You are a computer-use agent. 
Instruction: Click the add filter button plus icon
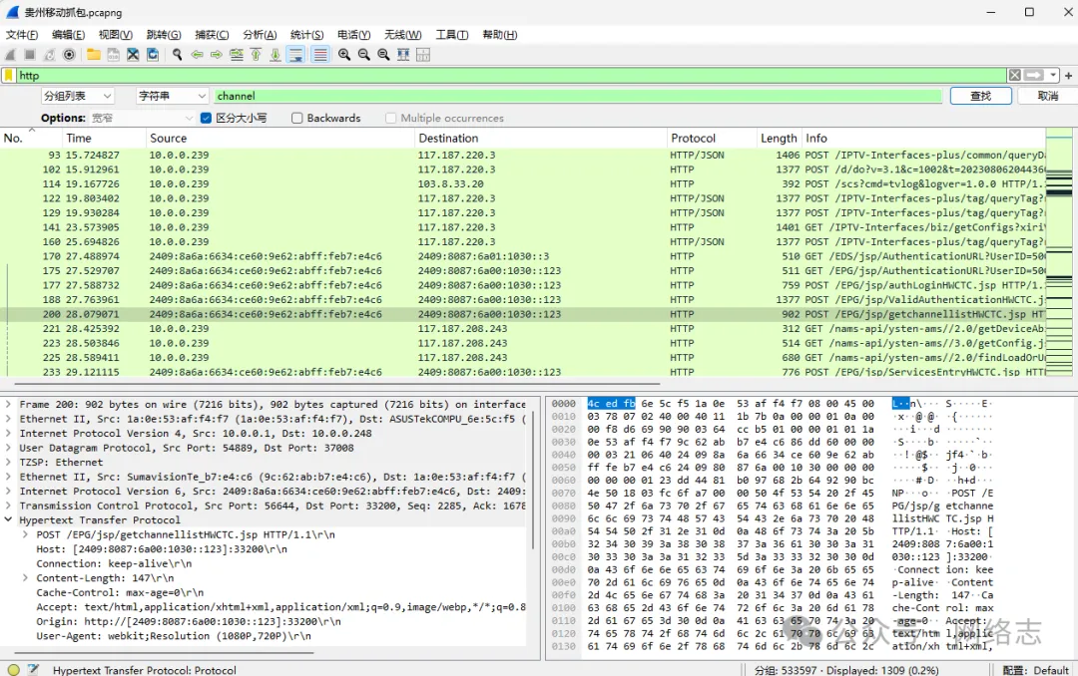1067,76
